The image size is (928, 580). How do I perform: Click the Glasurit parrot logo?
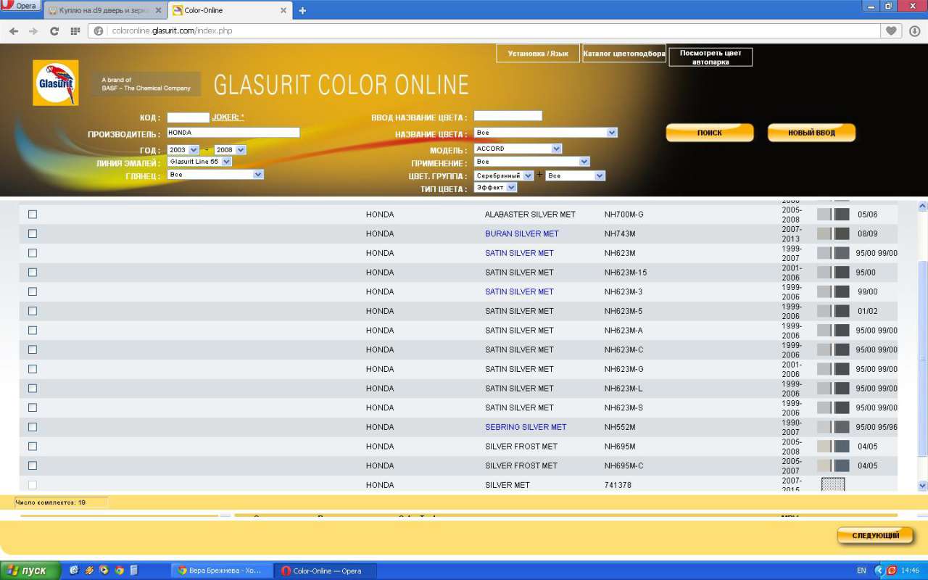click(x=56, y=83)
